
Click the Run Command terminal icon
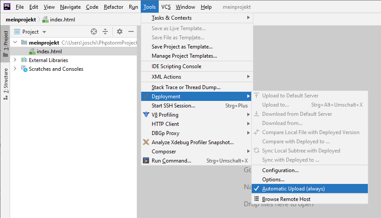[x=146, y=161]
